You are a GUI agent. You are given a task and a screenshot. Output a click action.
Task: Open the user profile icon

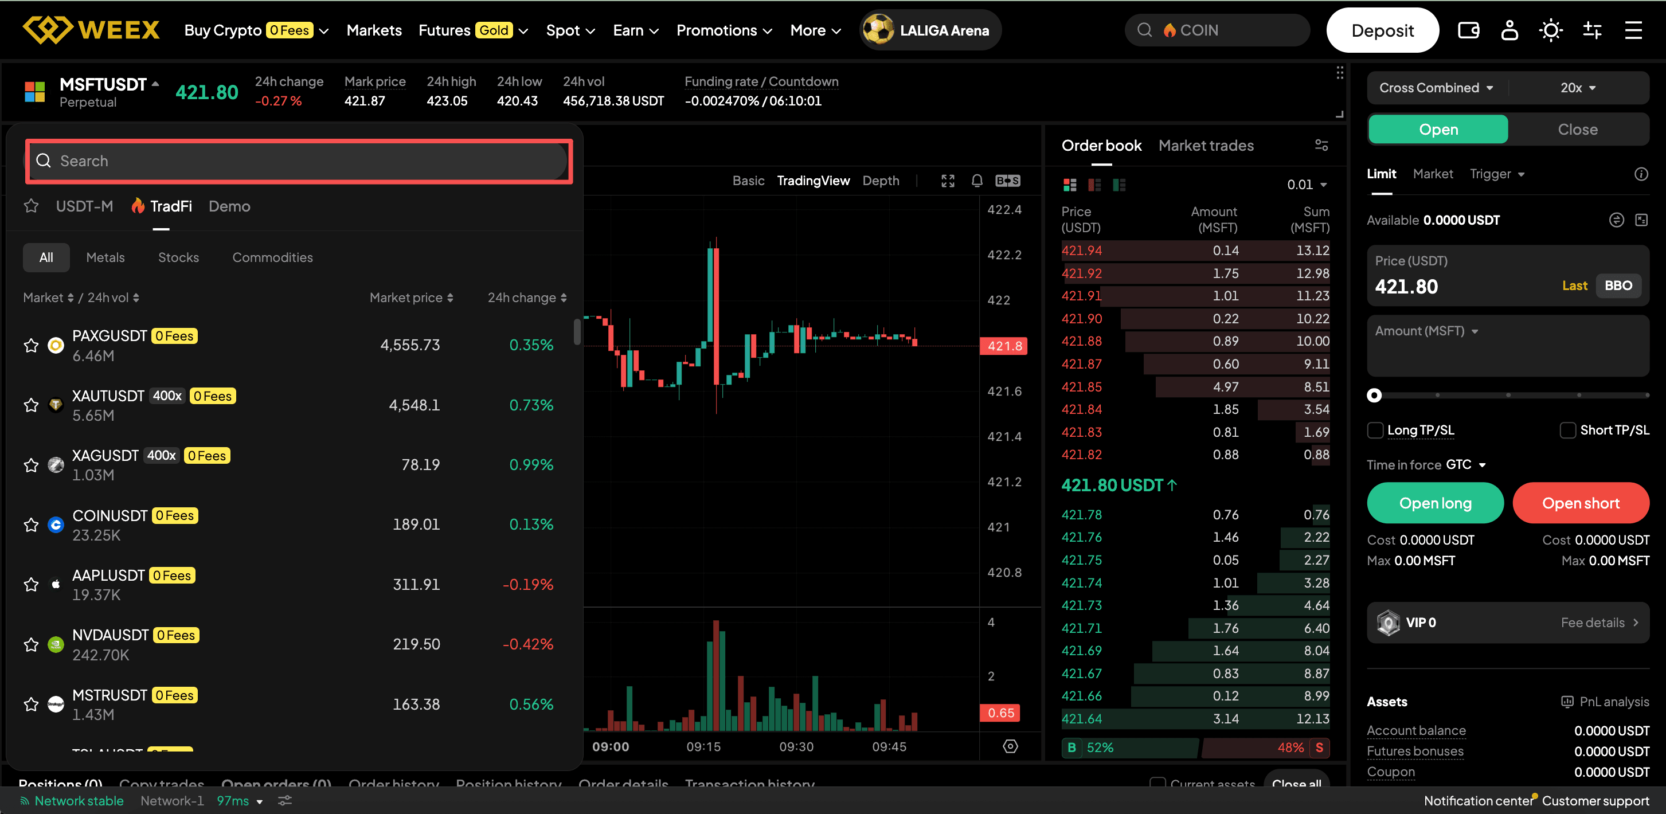click(x=1509, y=30)
